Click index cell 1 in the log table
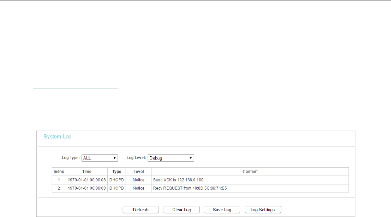 click(x=59, y=180)
